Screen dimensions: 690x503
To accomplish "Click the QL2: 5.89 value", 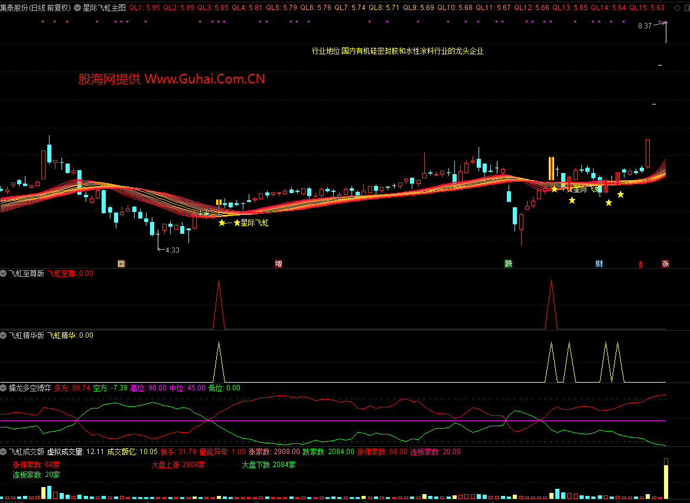I will pos(178,8).
